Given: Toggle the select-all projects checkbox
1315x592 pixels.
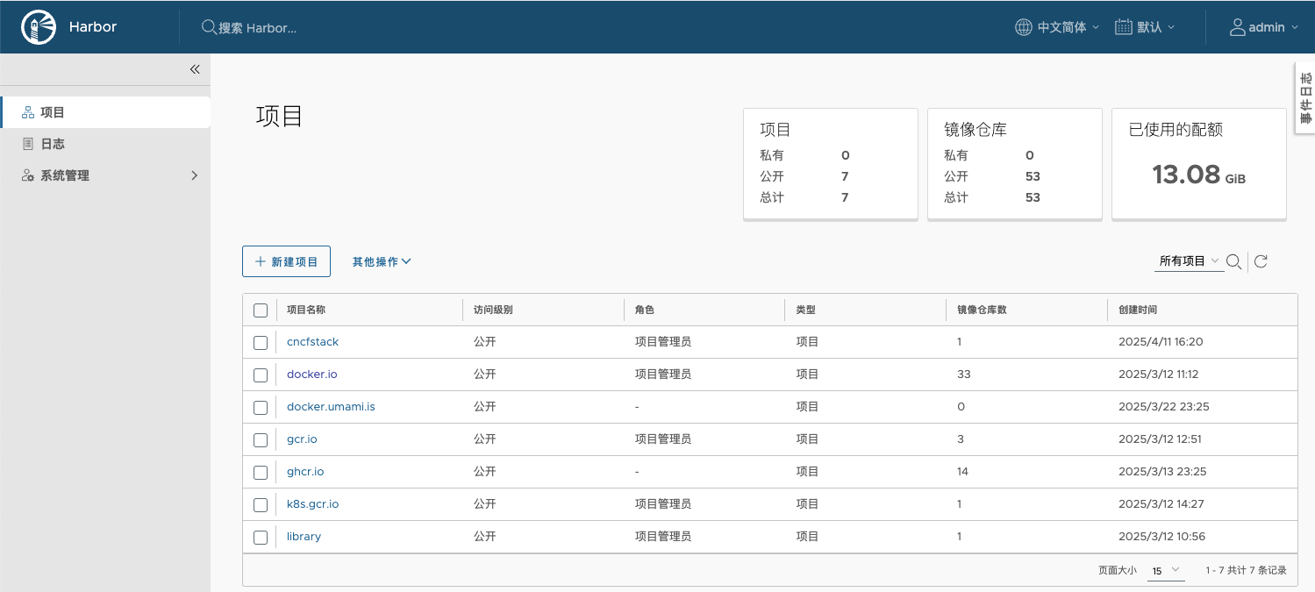Looking at the screenshot, I should pyautogui.click(x=261, y=310).
